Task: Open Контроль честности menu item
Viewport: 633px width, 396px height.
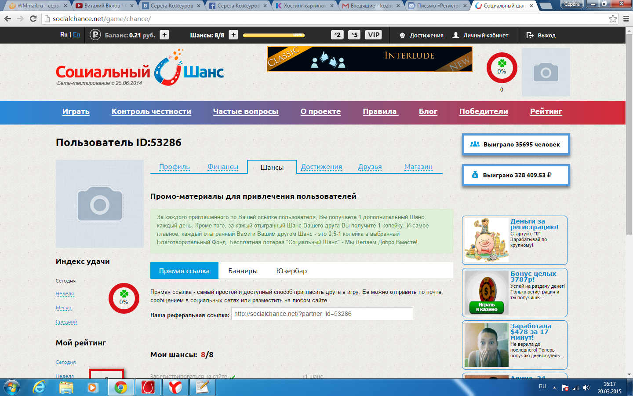Action: pyautogui.click(x=151, y=112)
